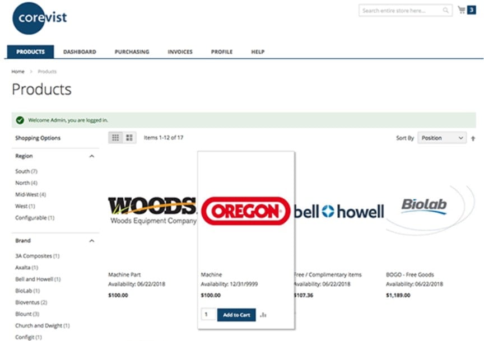Open the Bell Howell product image
The image size is (484, 341).
pos(339,212)
